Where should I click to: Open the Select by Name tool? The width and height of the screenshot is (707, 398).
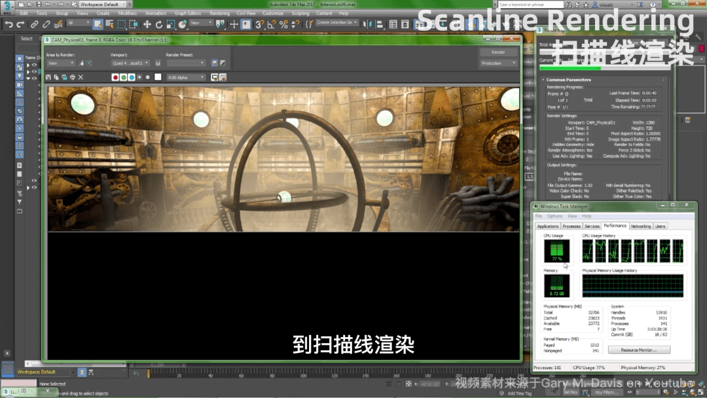(x=109, y=24)
